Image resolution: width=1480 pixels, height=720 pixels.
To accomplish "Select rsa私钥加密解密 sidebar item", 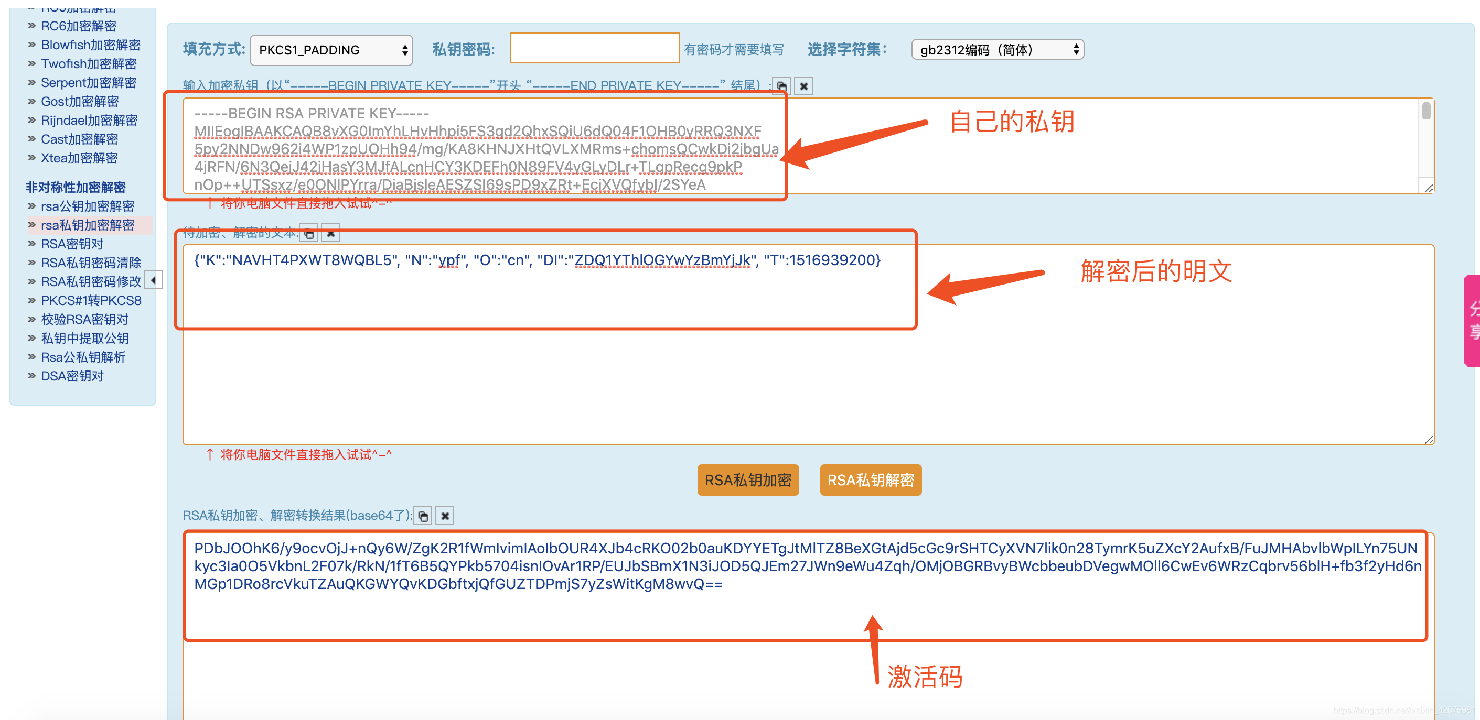I will tap(88, 225).
